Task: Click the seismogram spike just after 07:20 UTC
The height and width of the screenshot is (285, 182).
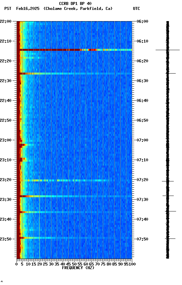Action: click(x=168, y=181)
